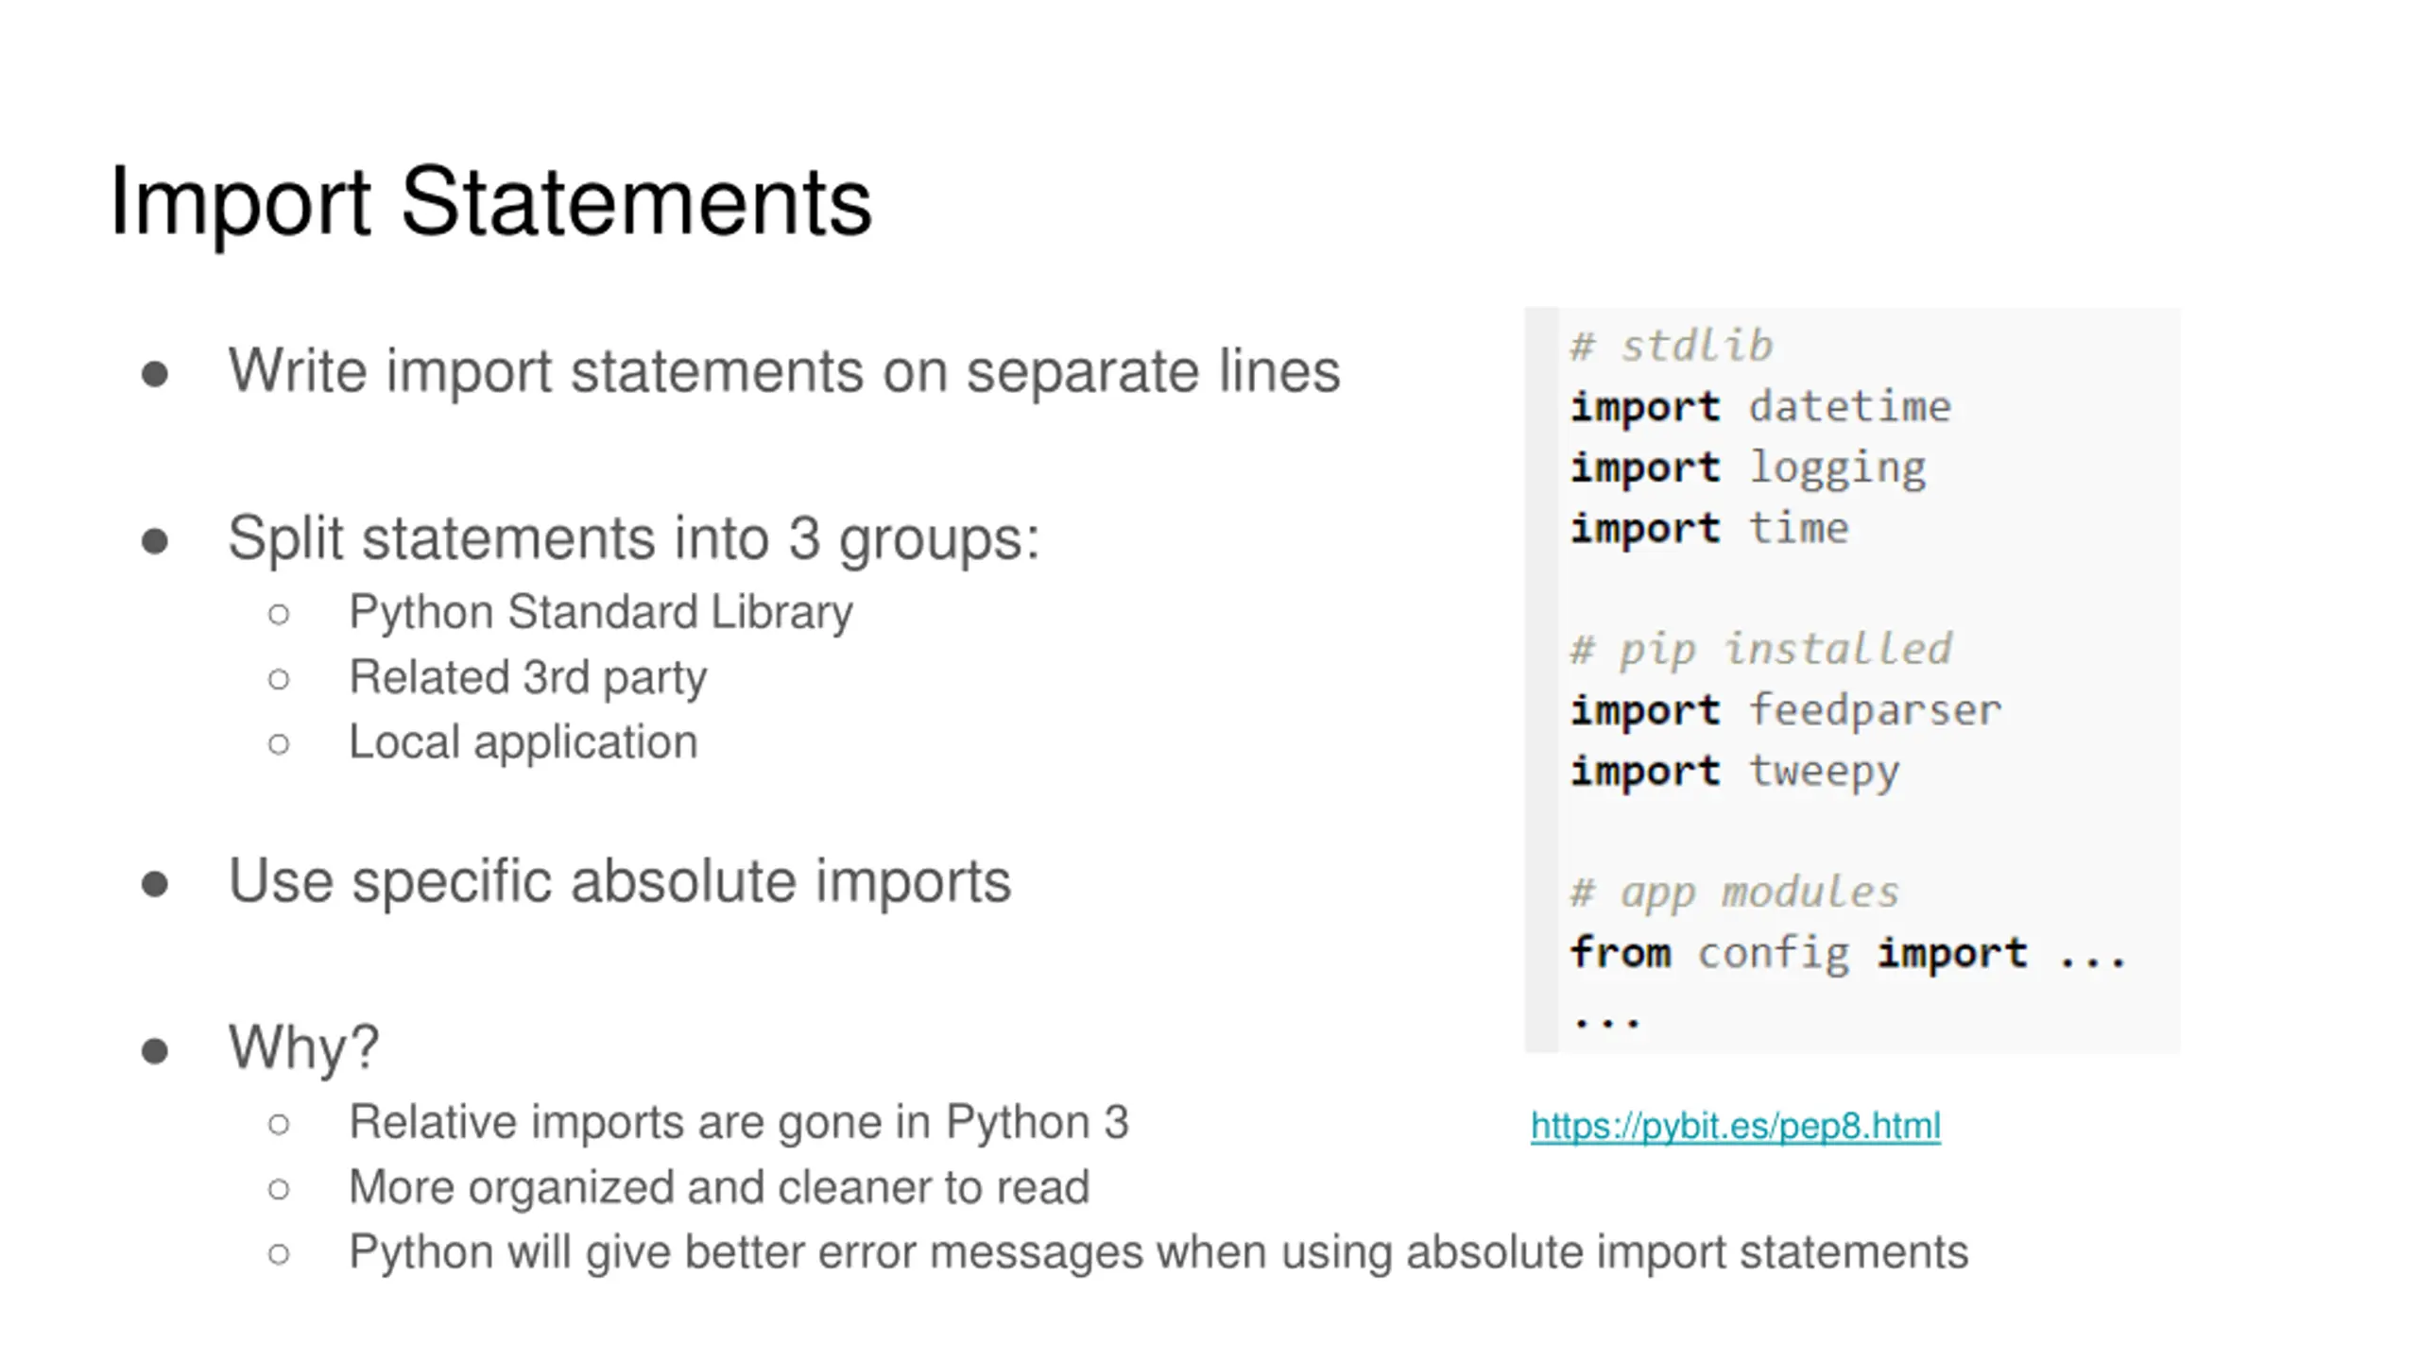This screenshot has height=1360, width=2419.
Task: Select the 'import time' code line
Action: coord(1709,528)
